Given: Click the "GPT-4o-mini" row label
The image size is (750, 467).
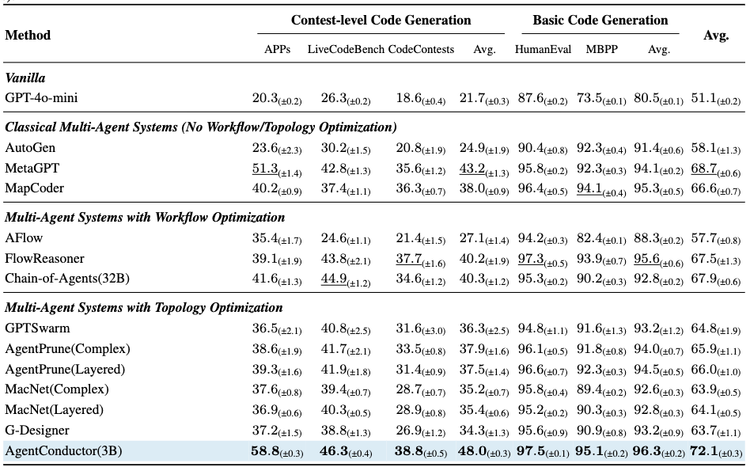Looking at the screenshot, I should tap(41, 98).
